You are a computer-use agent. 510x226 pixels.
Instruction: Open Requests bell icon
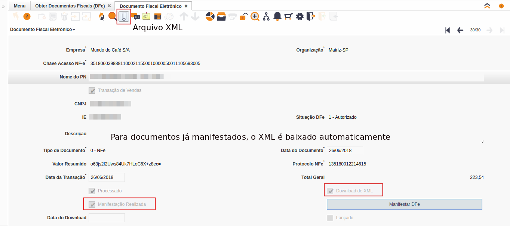pyautogui.click(x=277, y=16)
